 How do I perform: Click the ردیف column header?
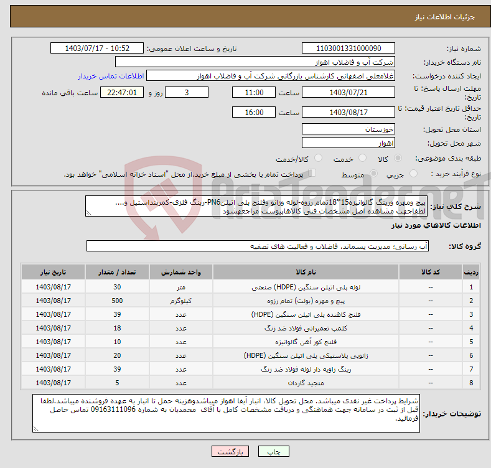click(471, 272)
